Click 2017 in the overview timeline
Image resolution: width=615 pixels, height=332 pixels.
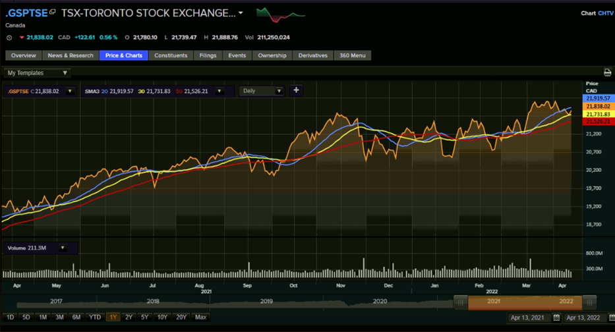pyautogui.click(x=56, y=301)
